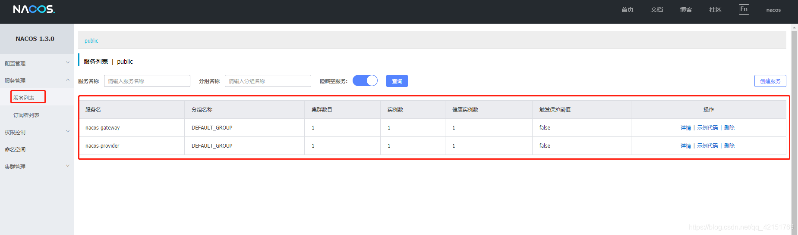Open 集群管理 in the sidebar

click(15, 167)
